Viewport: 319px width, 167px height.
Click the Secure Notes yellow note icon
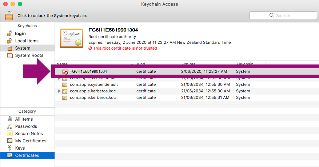(9, 133)
